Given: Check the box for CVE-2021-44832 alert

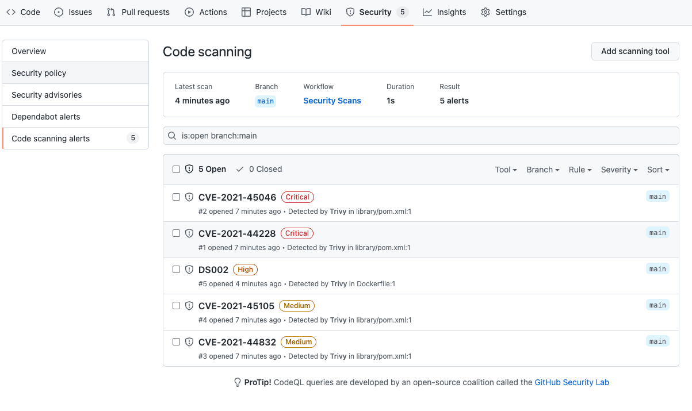Looking at the screenshot, I should (x=177, y=342).
